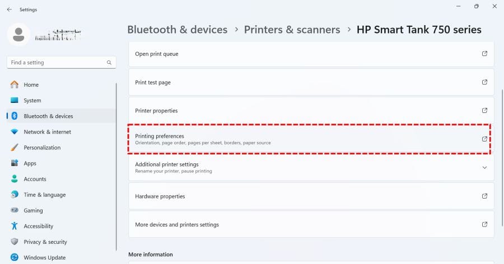Click external link icon for Printer properties
504x264 pixels.
(484, 111)
